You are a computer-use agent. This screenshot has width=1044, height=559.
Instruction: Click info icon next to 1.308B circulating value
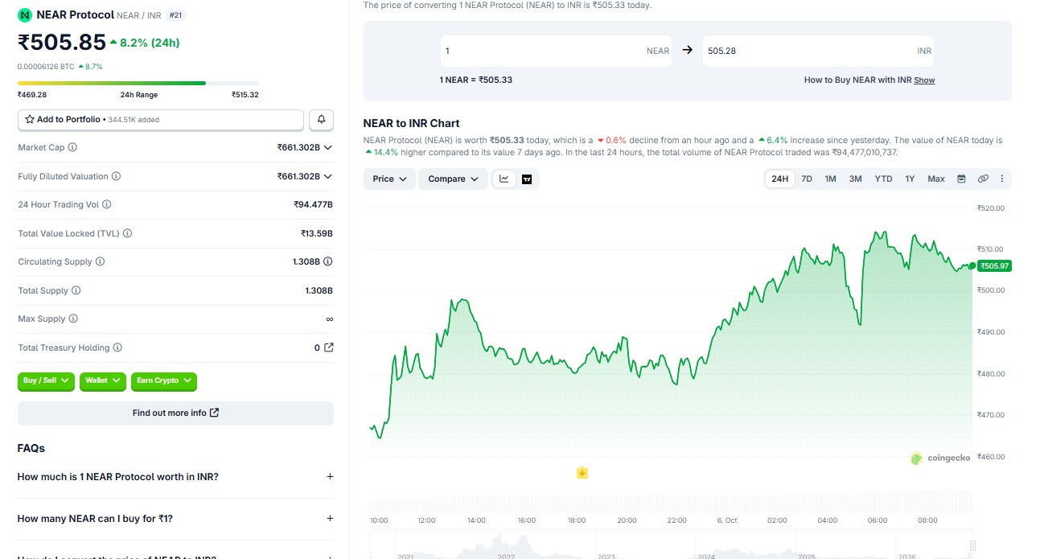click(x=328, y=261)
